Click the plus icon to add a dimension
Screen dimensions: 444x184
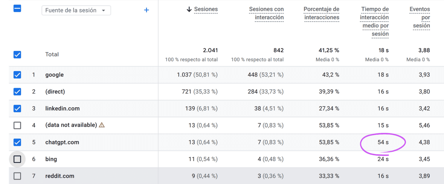[x=147, y=10]
